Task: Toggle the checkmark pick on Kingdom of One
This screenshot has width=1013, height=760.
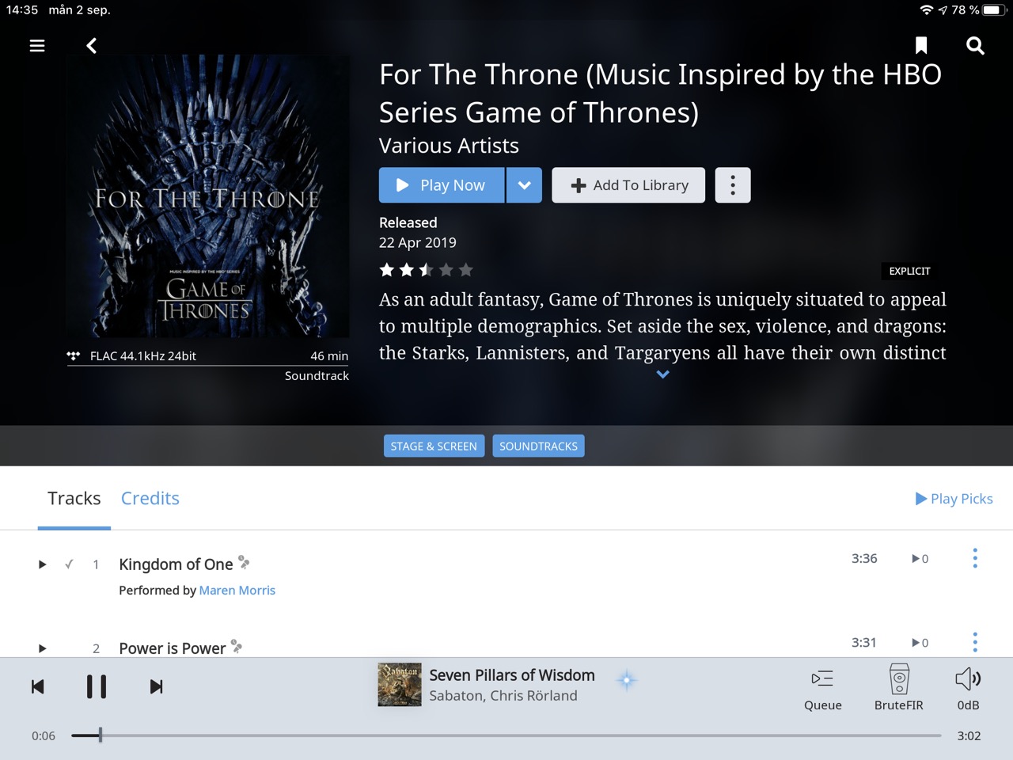Action: tap(69, 564)
